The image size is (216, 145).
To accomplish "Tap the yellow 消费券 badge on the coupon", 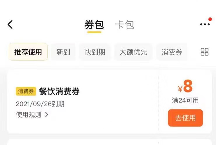I will 26,91.
